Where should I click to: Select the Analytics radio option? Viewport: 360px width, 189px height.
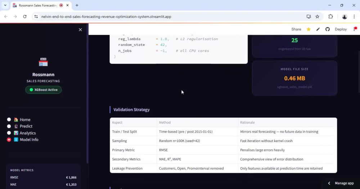pyautogui.click(x=9, y=133)
